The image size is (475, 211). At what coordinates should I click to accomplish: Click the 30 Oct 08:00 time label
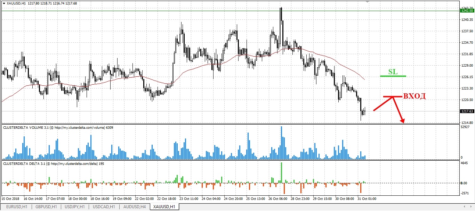(x=345, y=199)
